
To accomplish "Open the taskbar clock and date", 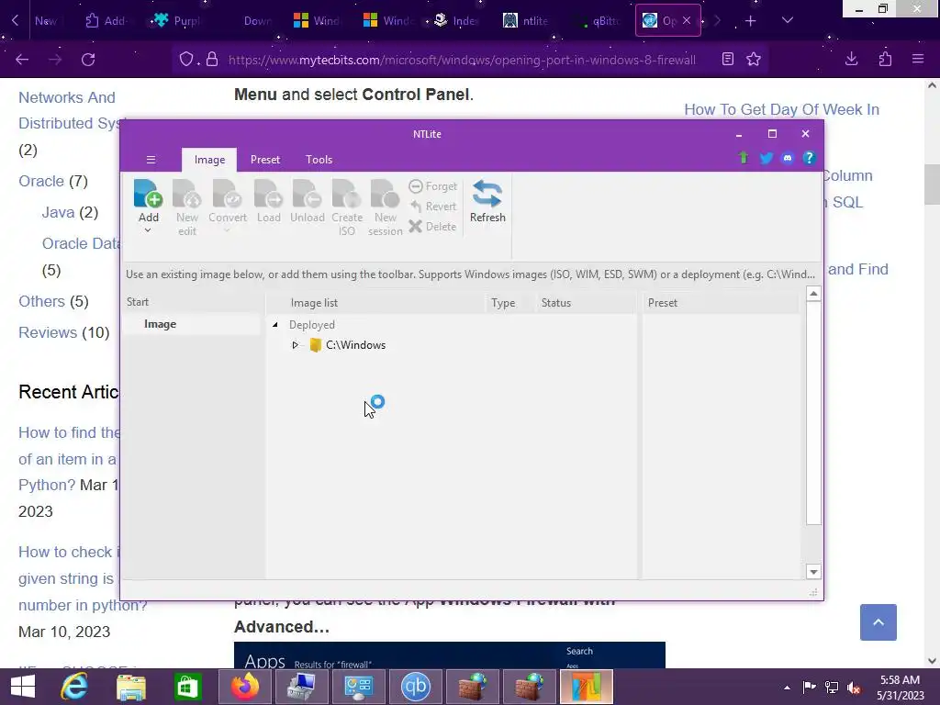I will 900,688.
